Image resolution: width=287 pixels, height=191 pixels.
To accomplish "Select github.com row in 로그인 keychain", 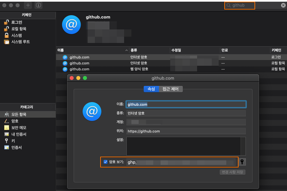I will coord(172,57).
